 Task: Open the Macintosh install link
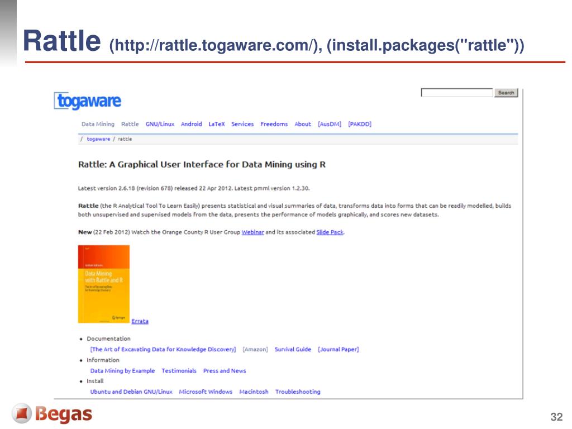(254, 392)
